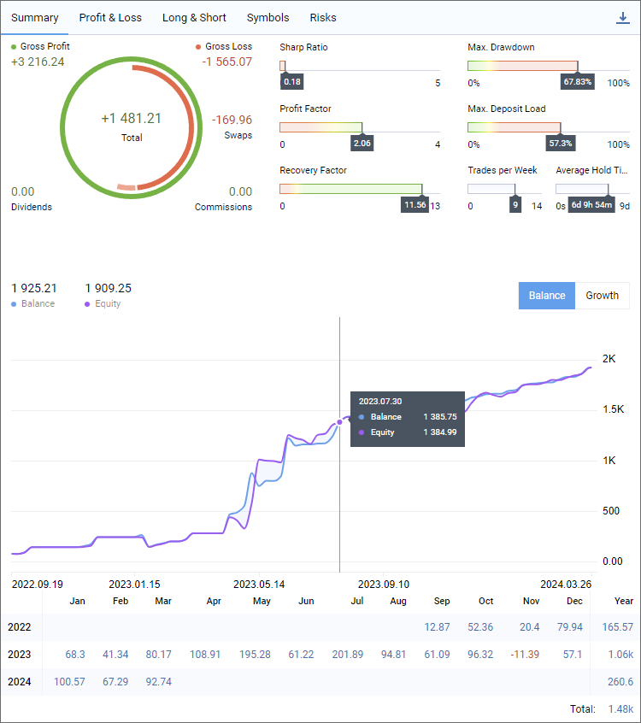Switch to the Profit & Loss tab
This screenshot has width=641, height=723.
click(x=110, y=18)
